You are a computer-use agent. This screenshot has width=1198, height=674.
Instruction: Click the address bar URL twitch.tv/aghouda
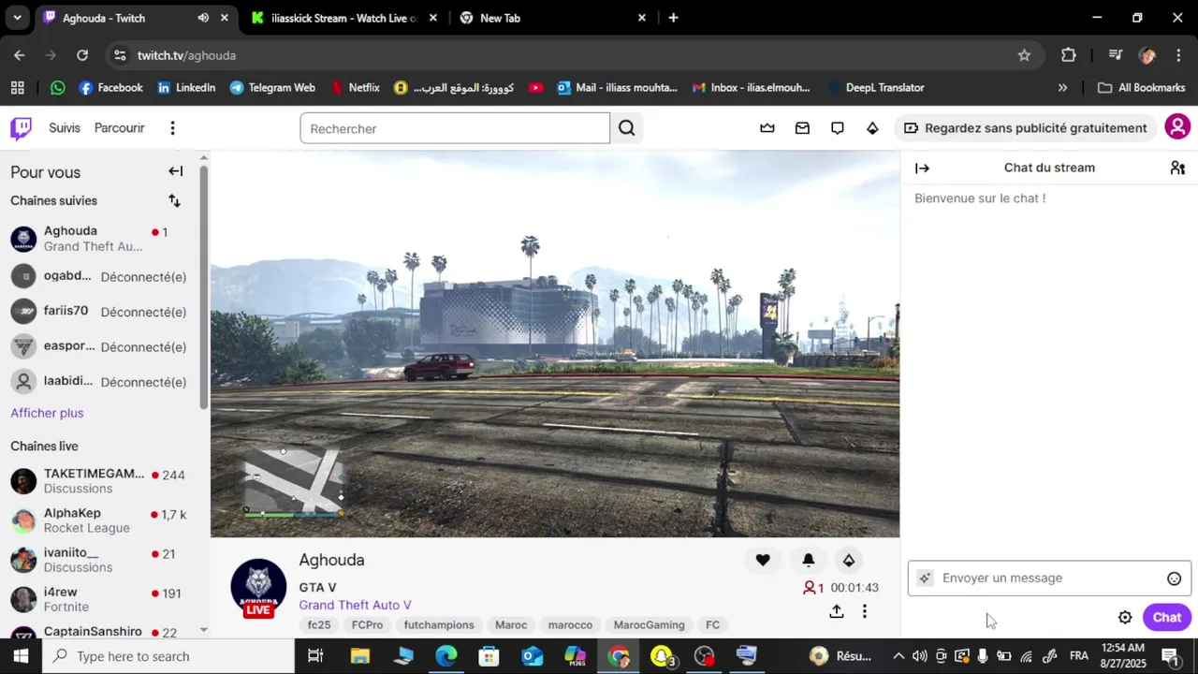186,55
